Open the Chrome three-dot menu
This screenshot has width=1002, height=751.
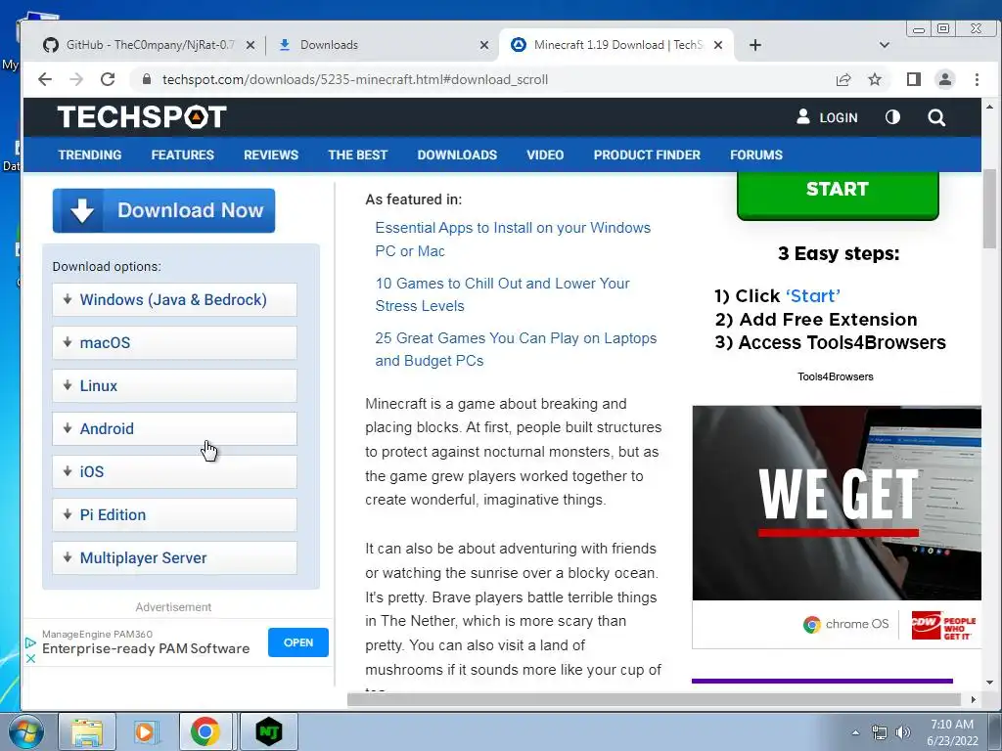tap(977, 79)
